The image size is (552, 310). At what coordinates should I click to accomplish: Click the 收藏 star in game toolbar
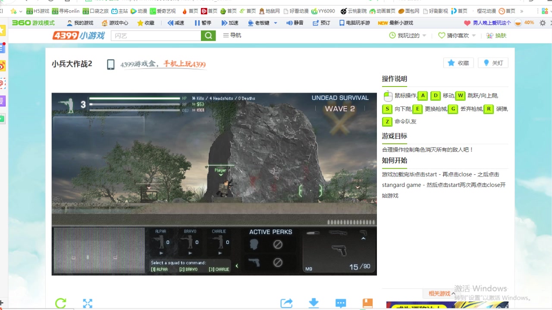coord(145,23)
